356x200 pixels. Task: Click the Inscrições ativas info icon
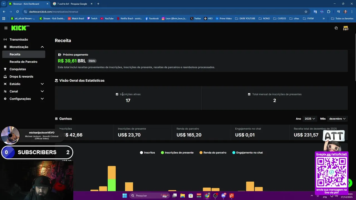(117, 94)
